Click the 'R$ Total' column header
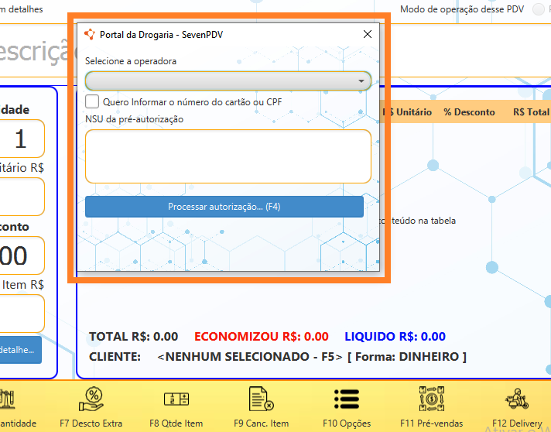This screenshot has width=551, height=432. click(x=531, y=112)
